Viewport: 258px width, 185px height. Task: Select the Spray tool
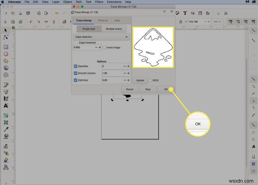[x=6, y=153]
